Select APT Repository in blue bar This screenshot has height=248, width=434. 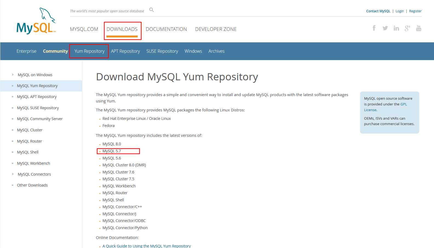click(125, 51)
